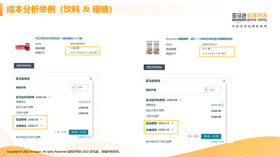Image resolution: width=280 pixels, height=157 pixels.
Task: Open info icon next to US$0.31 storage fee
Action: pos(90,137)
